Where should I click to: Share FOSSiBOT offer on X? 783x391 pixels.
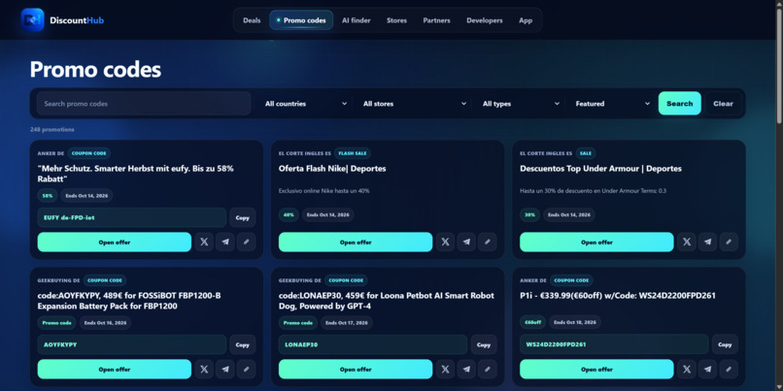click(x=204, y=369)
